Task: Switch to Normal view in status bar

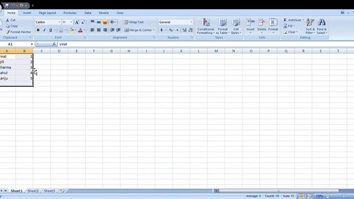Action: [x=300, y=196]
